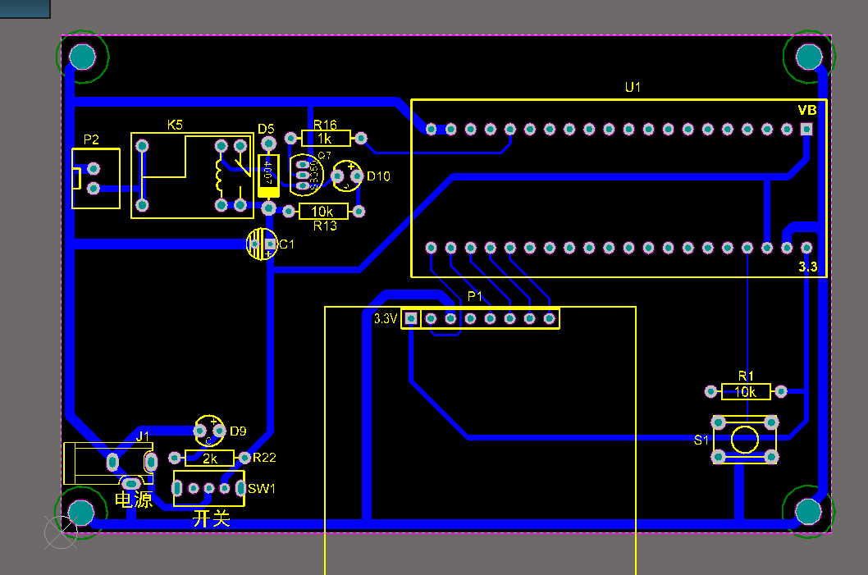Click the bottom-left pad of relay K5

tap(142, 205)
